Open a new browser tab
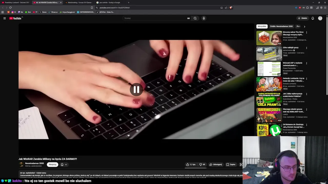328x184 pixels. pos(128,3)
